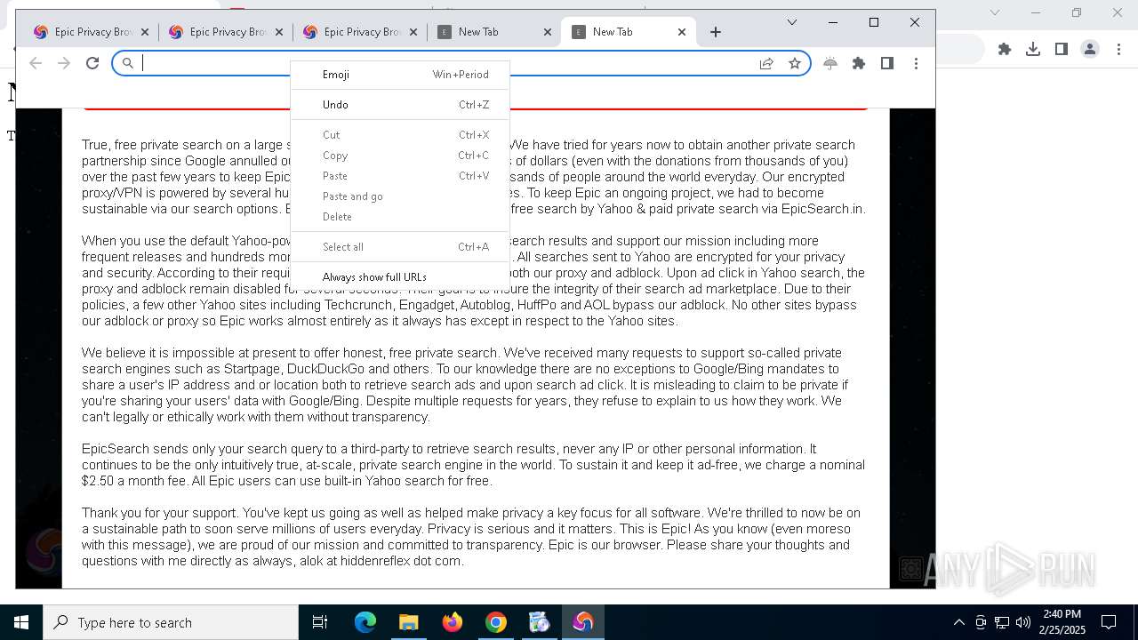Choose Emoji from the context menu

(x=400, y=75)
